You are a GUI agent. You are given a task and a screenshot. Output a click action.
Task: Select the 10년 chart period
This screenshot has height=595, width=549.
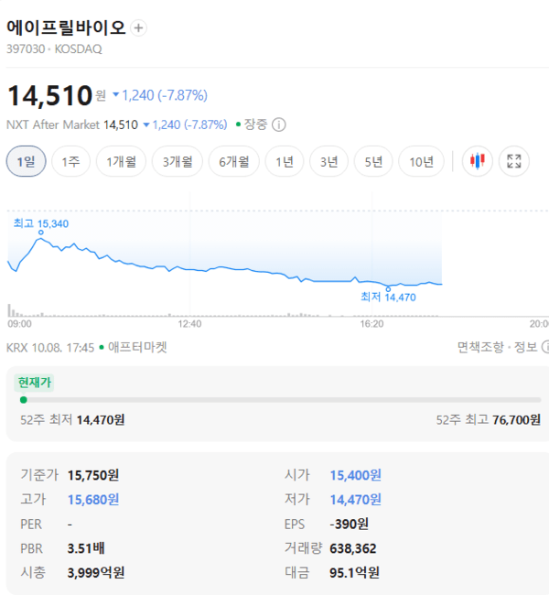point(421,162)
